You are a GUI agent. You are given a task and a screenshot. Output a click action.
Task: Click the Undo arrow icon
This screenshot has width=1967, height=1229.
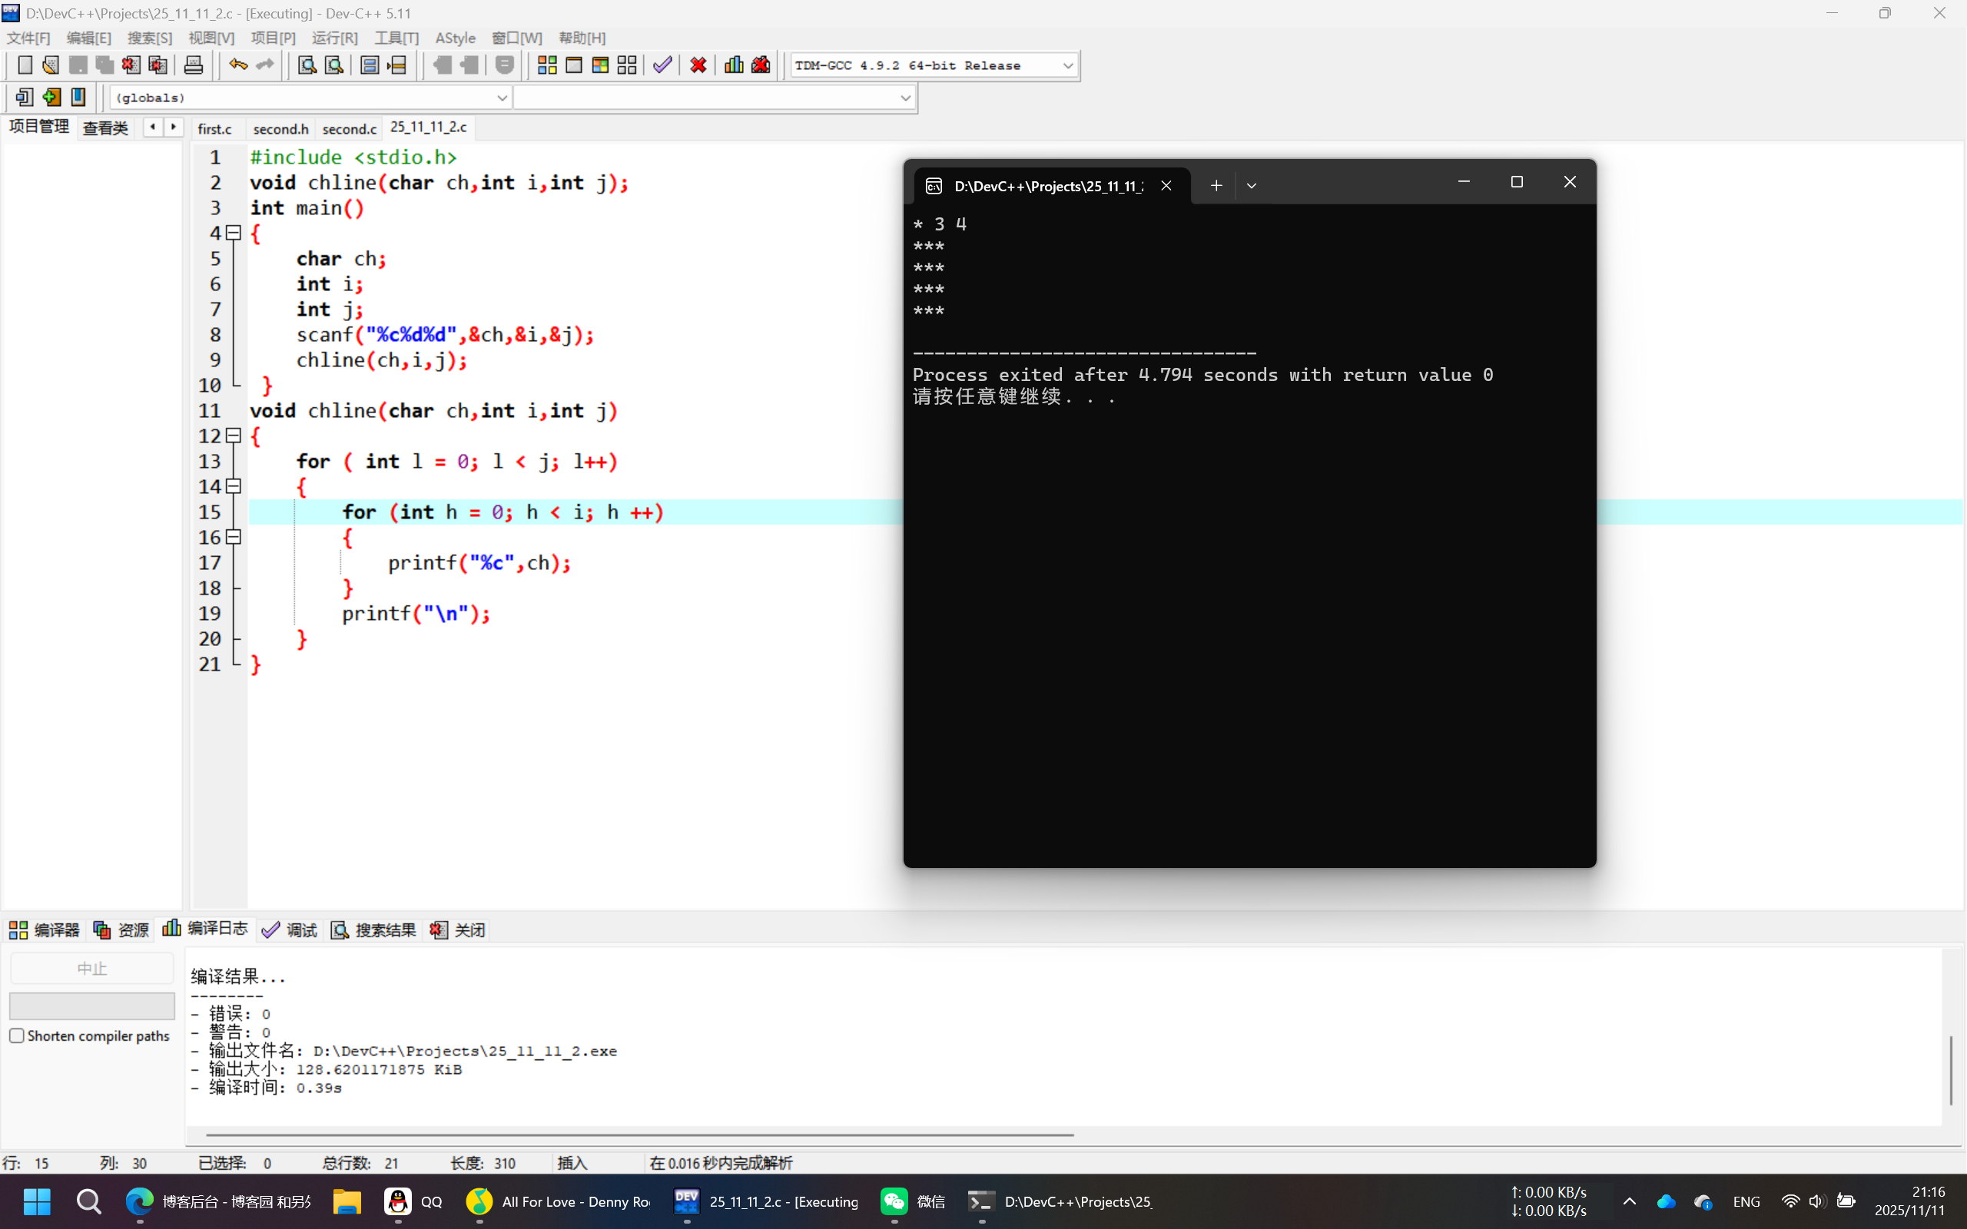coord(237,65)
